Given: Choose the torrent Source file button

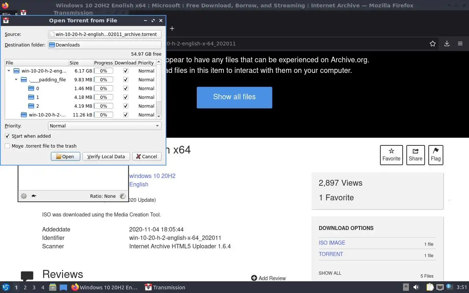Looking at the screenshot, I should (x=105, y=34).
